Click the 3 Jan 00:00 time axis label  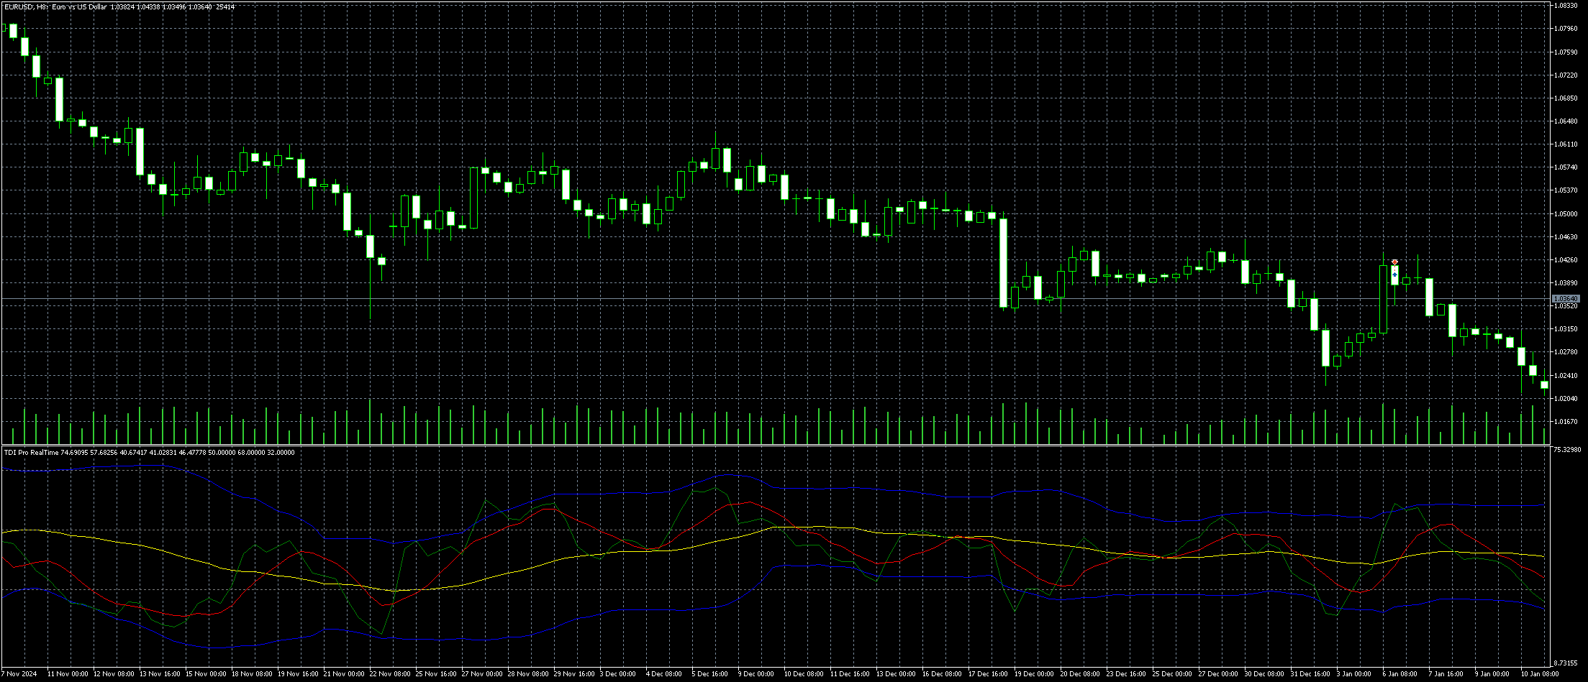(x=1355, y=674)
